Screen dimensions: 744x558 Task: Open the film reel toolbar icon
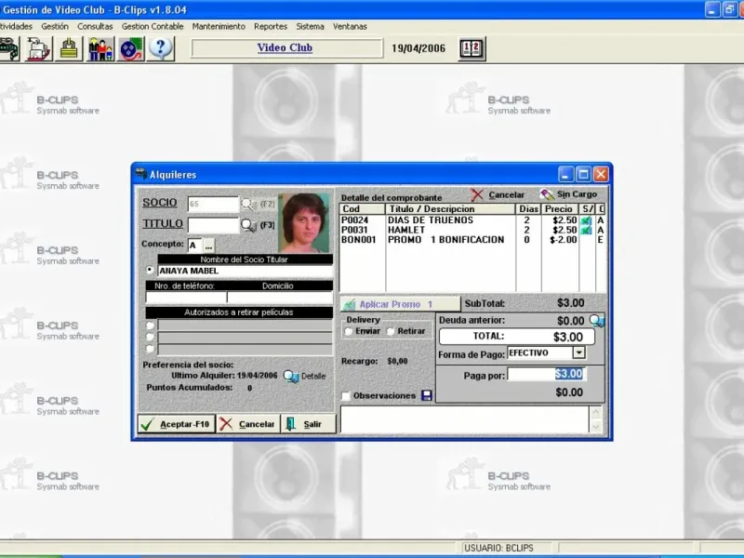[131, 48]
